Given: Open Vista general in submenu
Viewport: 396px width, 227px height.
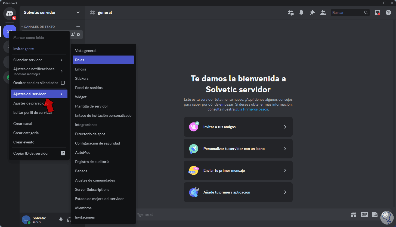Looking at the screenshot, I should [x=103, y=51].
